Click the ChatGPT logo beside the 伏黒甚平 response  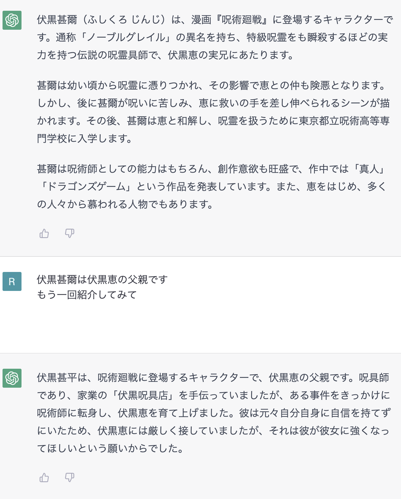(12, 378)
